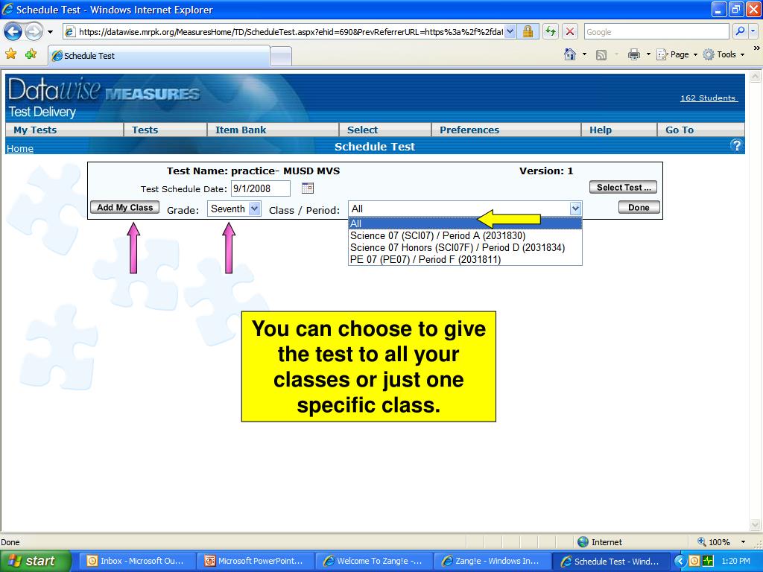763x572 pixels.
Task: Click the green monitor tray icon
Action: pyautogui.click(x=708, y=561)
